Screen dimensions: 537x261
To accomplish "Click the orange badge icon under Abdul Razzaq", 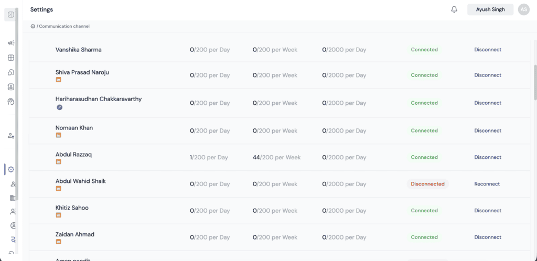I will point(59,162).
